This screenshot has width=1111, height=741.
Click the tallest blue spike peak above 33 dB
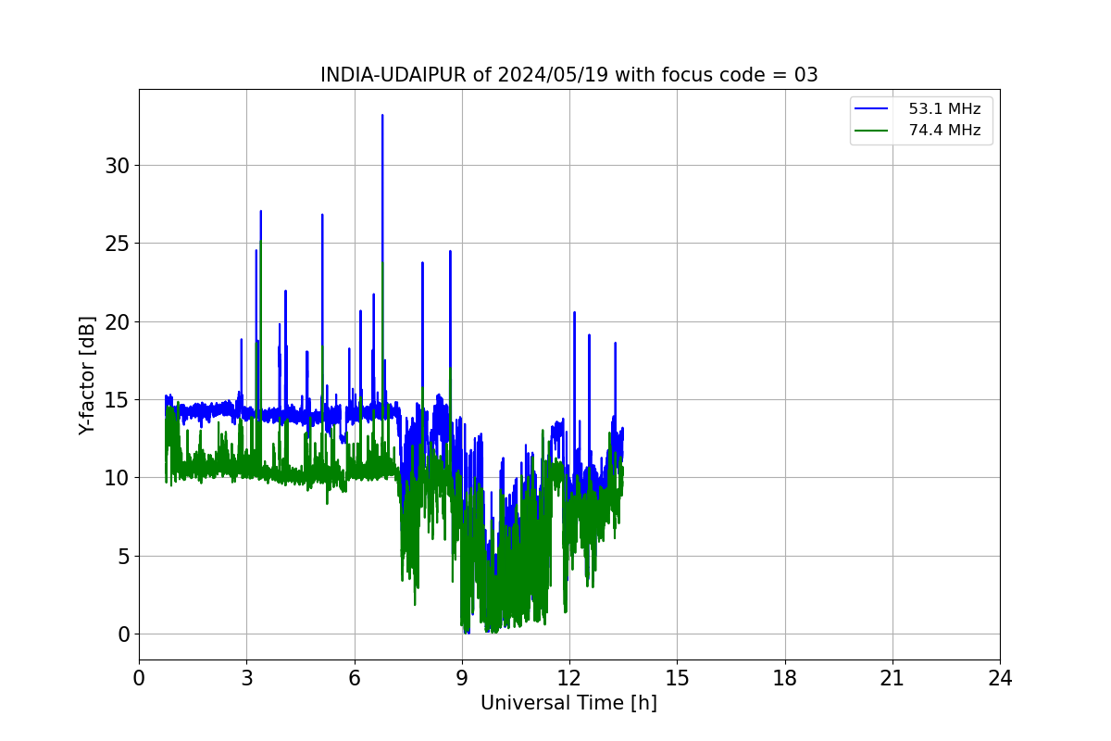click(x=382, y=117)
